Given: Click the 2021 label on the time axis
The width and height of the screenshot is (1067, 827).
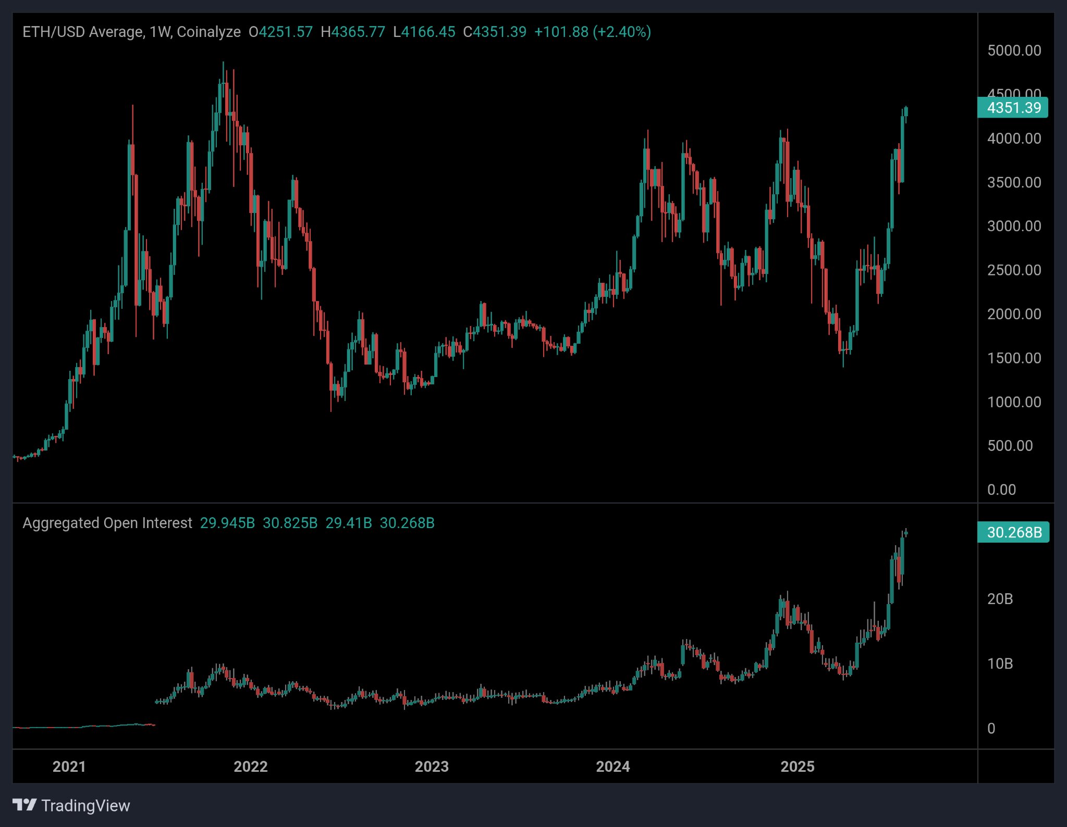Looking at the screenshot, I should click(x=69, y=766).
